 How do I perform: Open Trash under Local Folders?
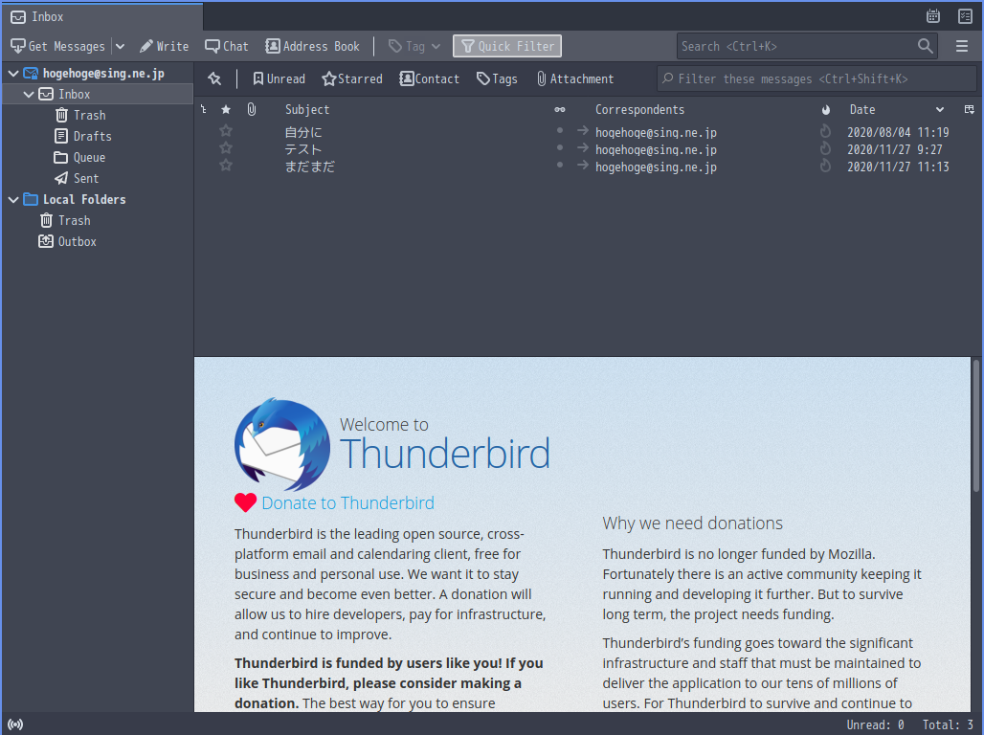(x=74, y=220)
